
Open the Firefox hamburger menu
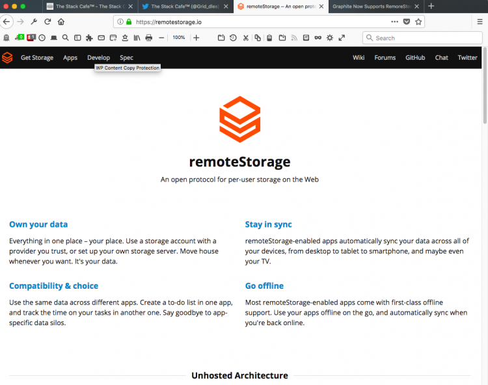[x=480, y=21]
